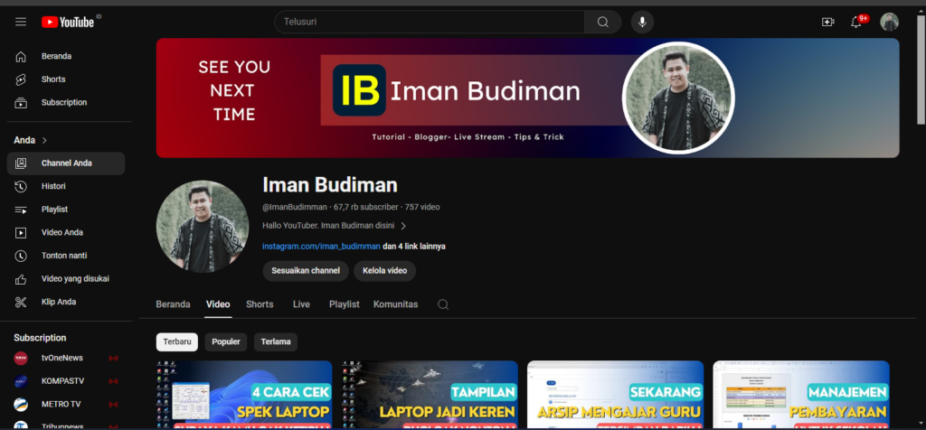
Task: Start voice search with microphone
Action: [x=642, y=22]
